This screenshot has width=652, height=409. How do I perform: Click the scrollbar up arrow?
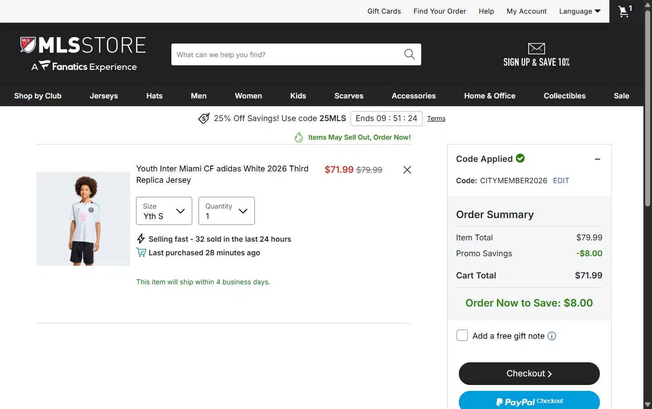pyautogui.click(x=647, y=4)
